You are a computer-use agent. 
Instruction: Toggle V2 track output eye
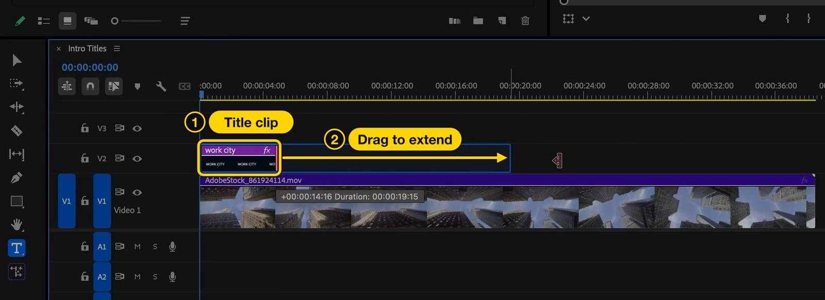[x=137, y=158]
